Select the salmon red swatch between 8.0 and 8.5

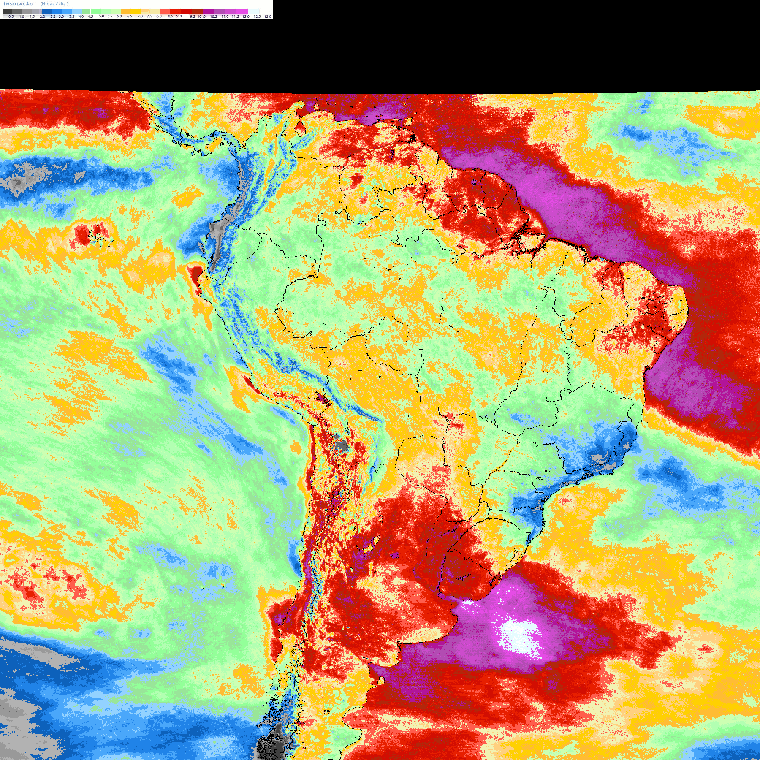click(165, 11)
